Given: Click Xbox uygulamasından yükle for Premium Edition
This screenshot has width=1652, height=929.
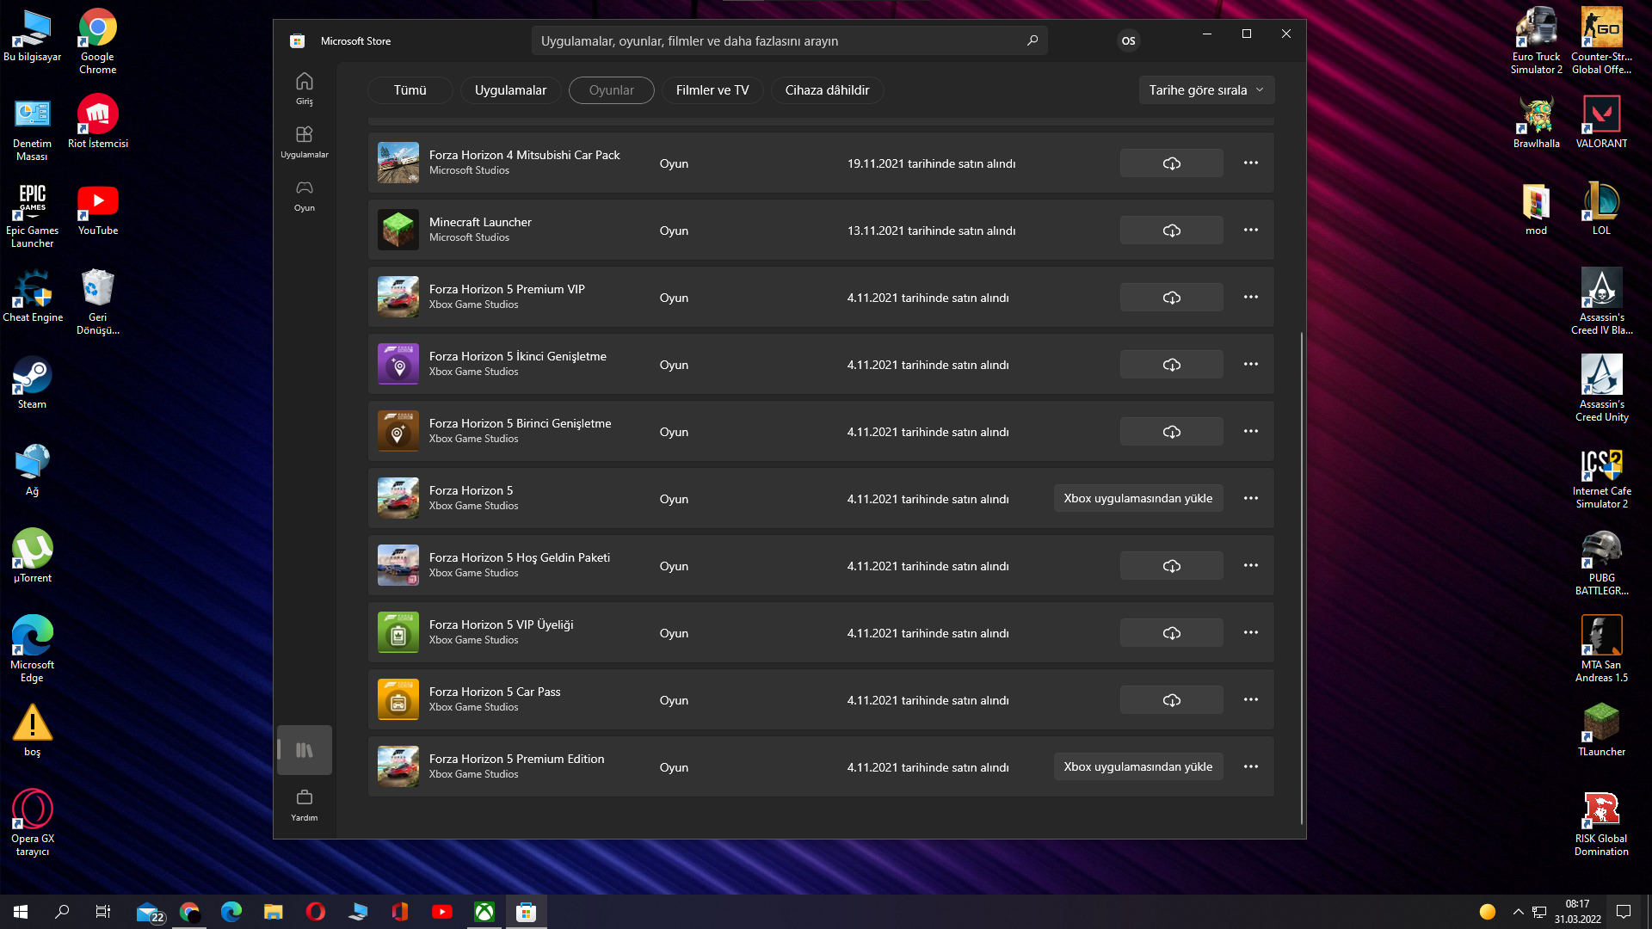Looking at the screenshot, I should pyautogui.click(x=1137, y=767).
